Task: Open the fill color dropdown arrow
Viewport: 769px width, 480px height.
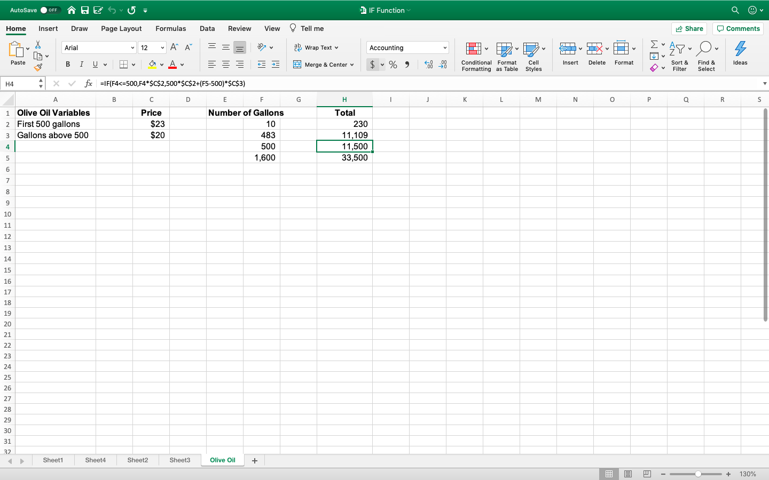Action: [x=162, y=64]
